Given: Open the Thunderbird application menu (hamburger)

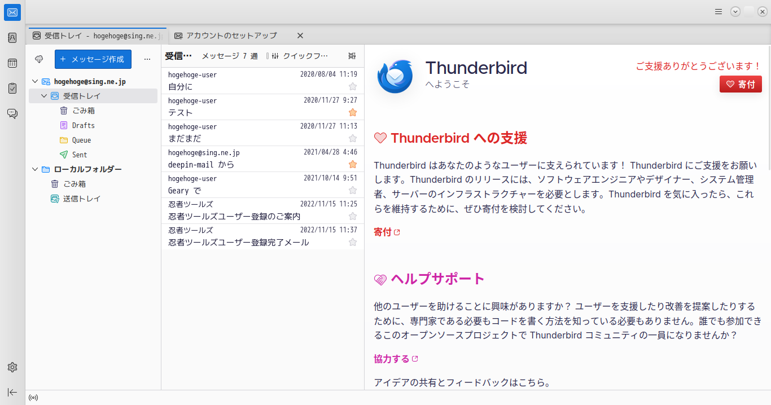Looking at the screenshot, I should click(x=719, y=11).
